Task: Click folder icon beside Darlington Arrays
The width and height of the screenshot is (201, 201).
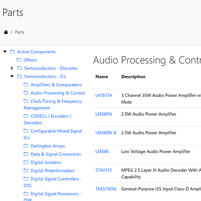Action: [26, 146]
